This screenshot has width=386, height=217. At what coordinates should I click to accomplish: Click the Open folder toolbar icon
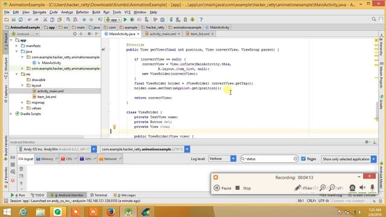pos(7,19)
